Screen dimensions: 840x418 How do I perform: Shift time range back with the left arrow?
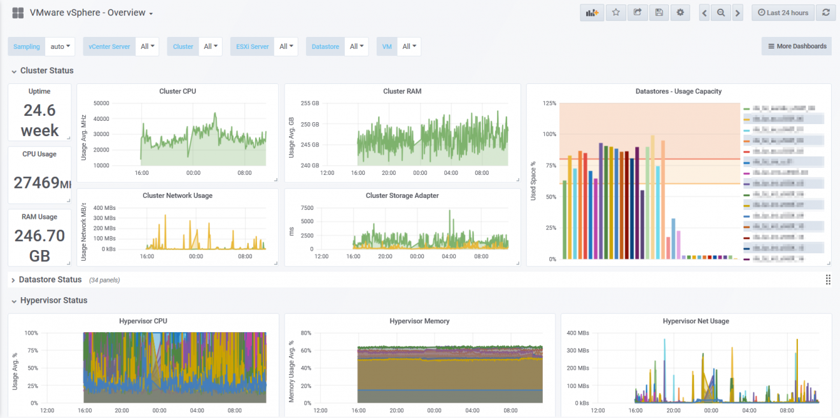click(704, 12)
